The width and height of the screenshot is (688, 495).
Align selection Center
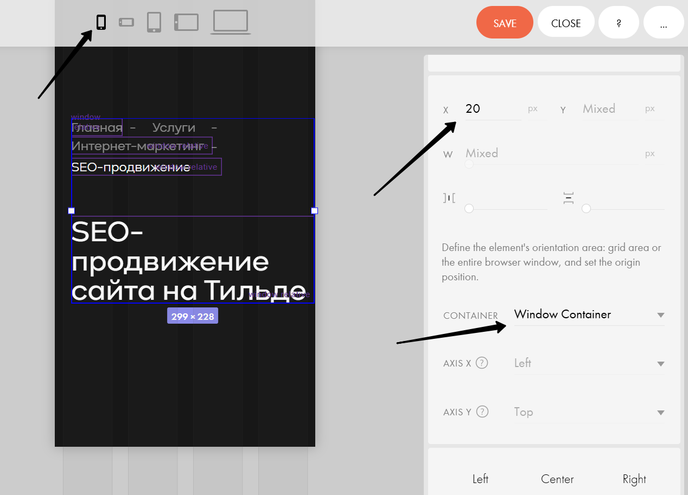click(x=557, y=479)
